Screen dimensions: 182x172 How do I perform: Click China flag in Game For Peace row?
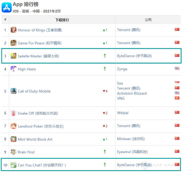pyautogui.click(x=177, y=43)
